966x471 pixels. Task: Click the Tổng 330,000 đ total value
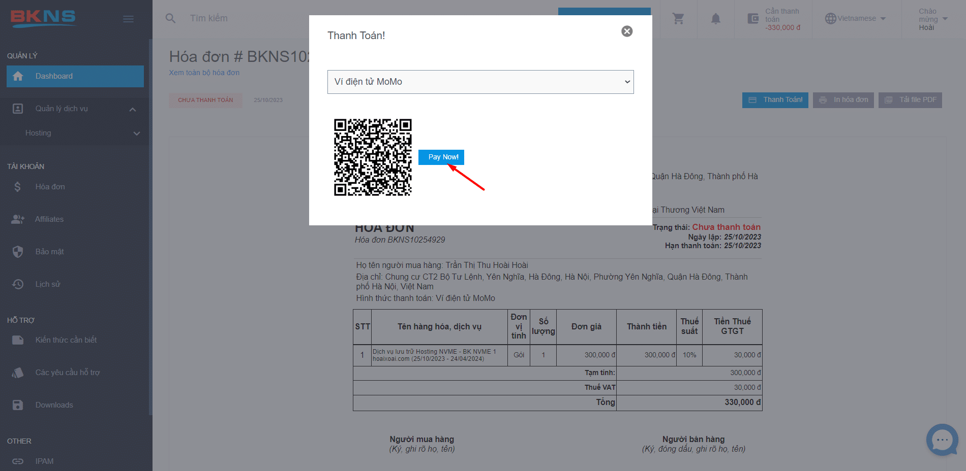(x=743, y=402)
